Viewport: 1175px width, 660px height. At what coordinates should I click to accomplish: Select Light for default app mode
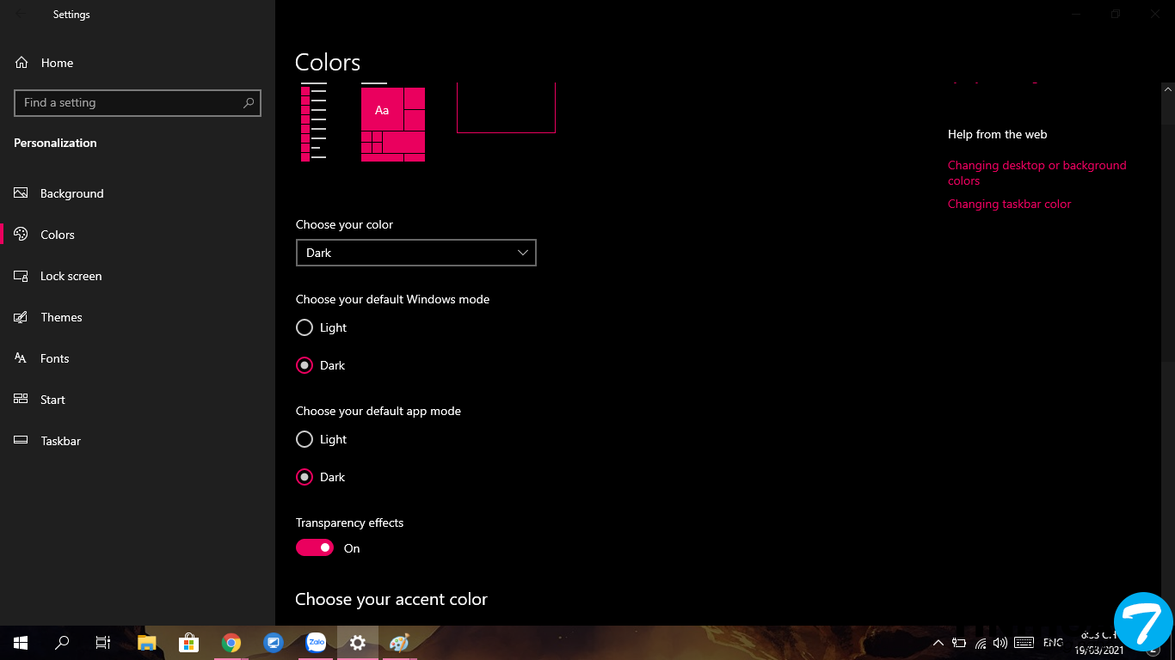click(305, 439)
